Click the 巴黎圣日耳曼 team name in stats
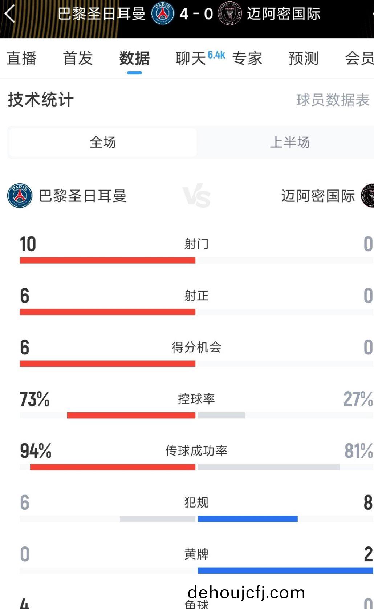The height and width of the screenshot is (609, 374). tap(83, 196)
